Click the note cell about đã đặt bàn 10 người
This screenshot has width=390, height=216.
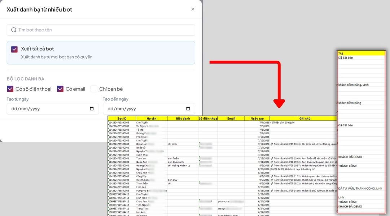303,122
